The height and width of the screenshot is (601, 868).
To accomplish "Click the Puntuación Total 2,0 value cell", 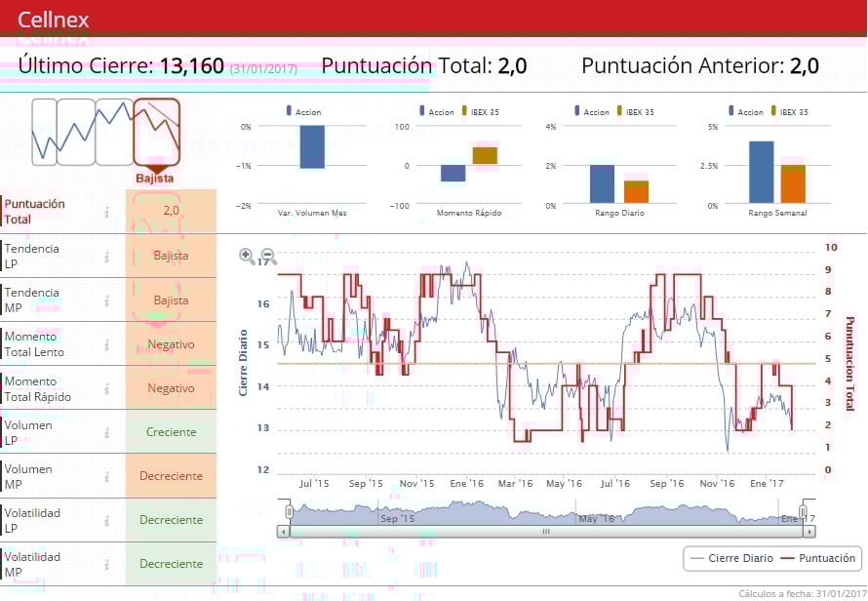I will pyautogui.click(x=171, y=211).
